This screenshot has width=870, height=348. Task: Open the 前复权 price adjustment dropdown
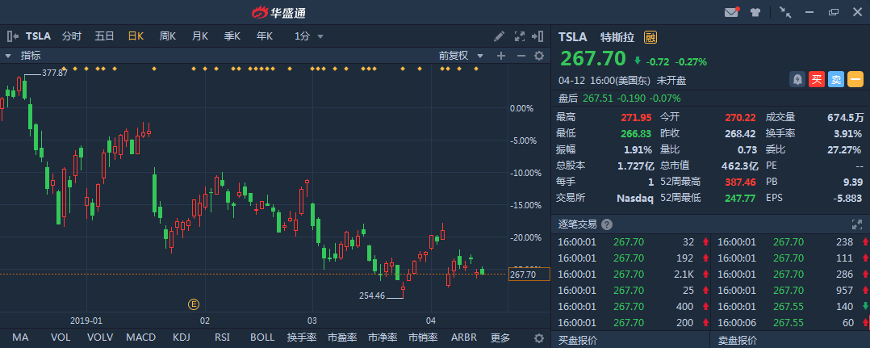[x=460, y=56]
